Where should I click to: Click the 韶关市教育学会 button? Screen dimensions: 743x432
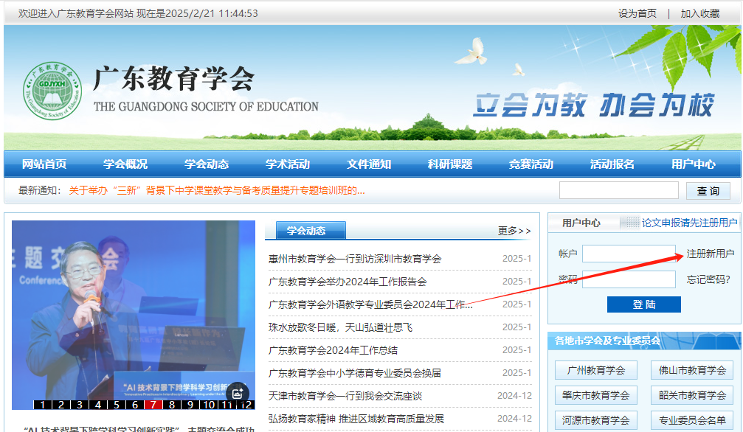[692, 395]
